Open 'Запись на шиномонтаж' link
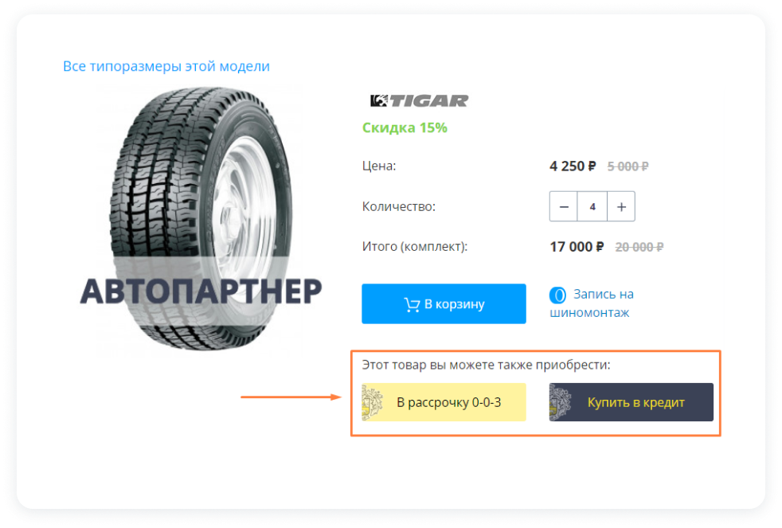 coord(592,303)
